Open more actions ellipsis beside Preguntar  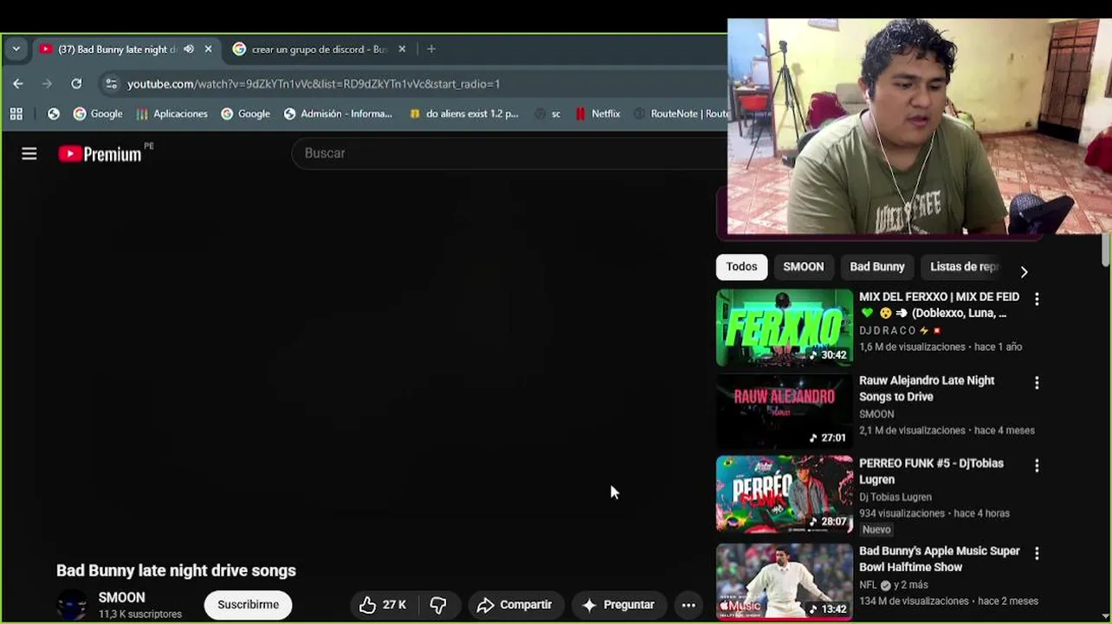coord(689,605)
